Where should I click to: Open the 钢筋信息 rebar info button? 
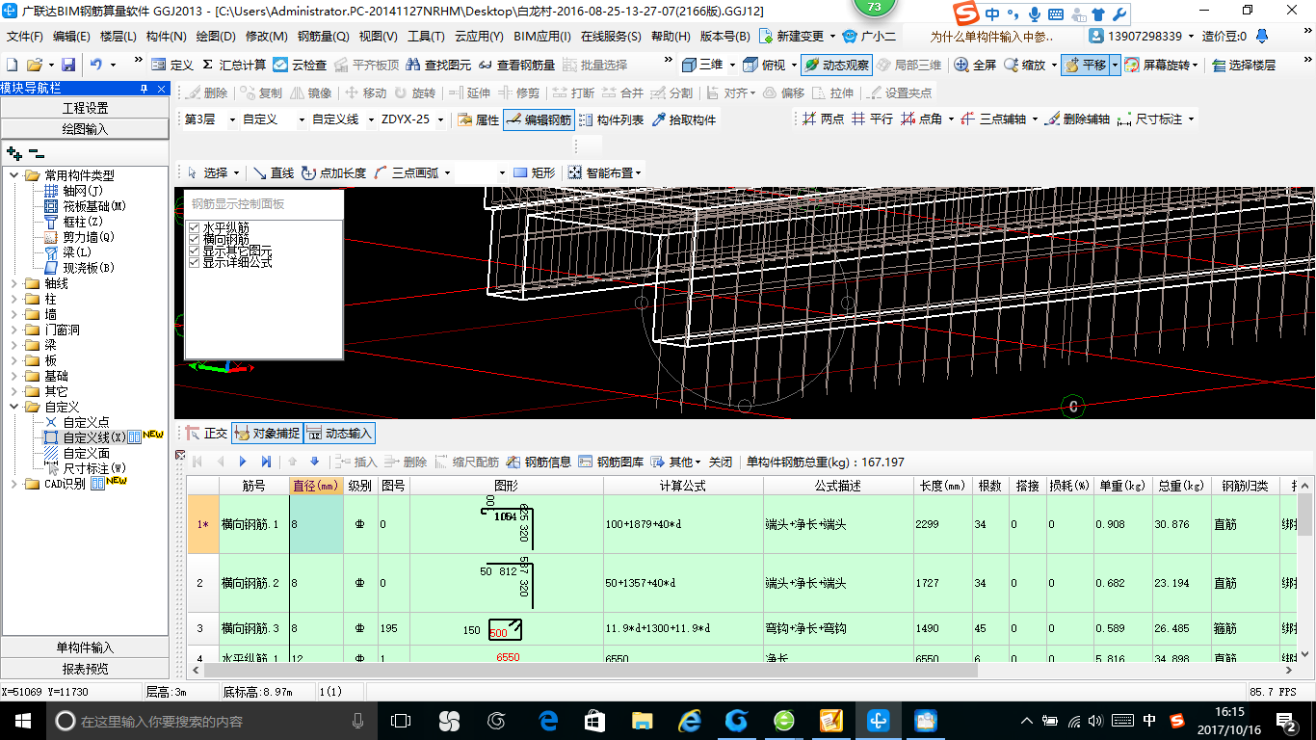point(539,462)
